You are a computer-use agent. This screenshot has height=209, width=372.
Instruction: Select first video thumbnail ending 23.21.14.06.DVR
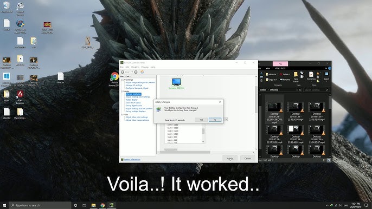(274, 110)
